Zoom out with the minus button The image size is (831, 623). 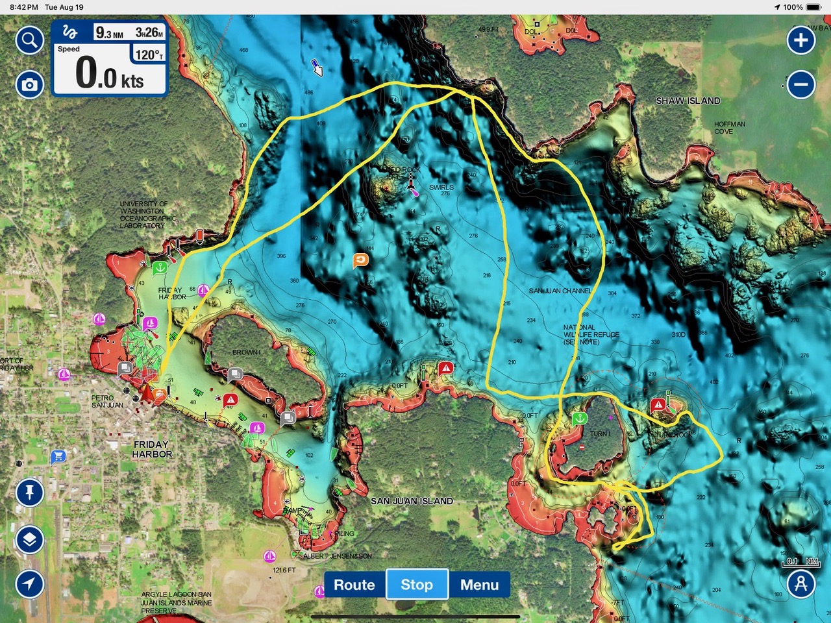[x=801, y=84]
